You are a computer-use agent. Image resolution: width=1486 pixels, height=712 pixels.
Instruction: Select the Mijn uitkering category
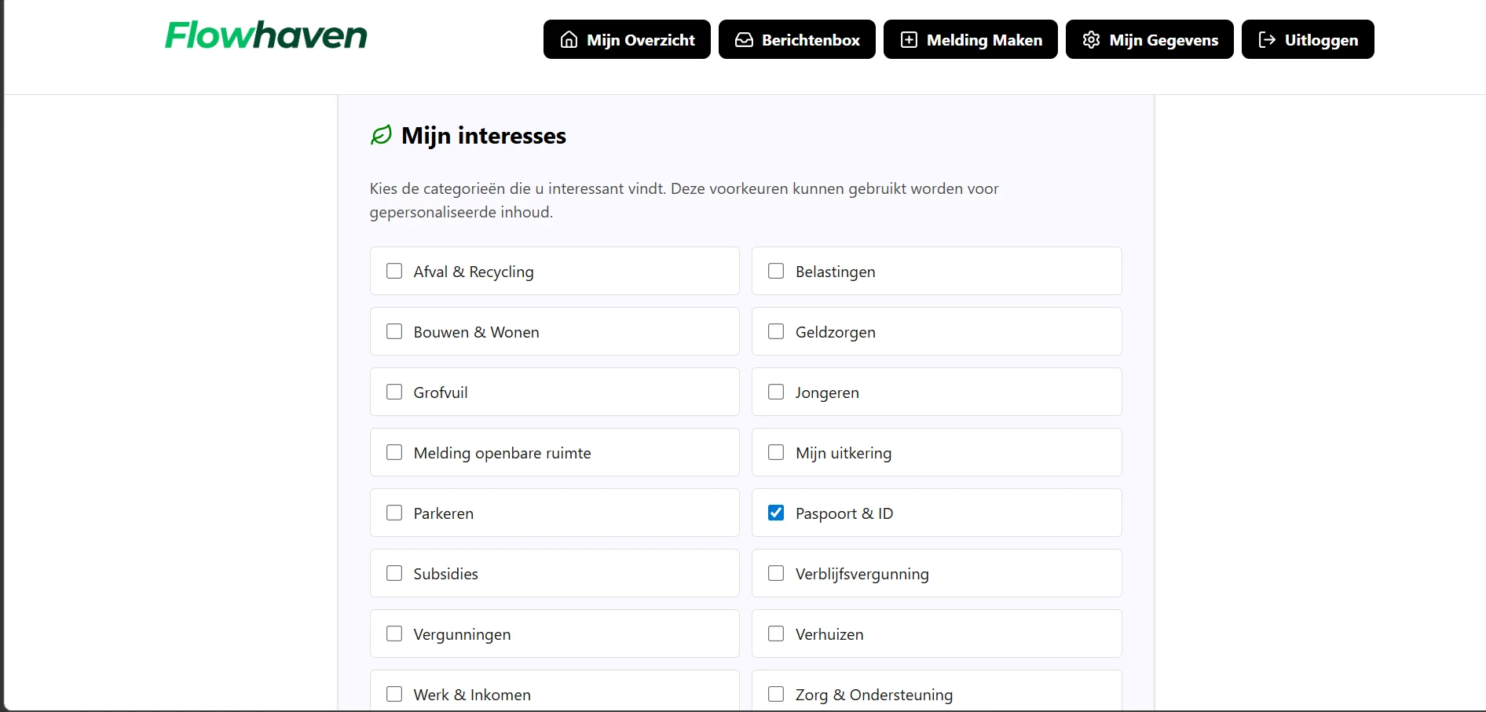[x=776, y=452]
